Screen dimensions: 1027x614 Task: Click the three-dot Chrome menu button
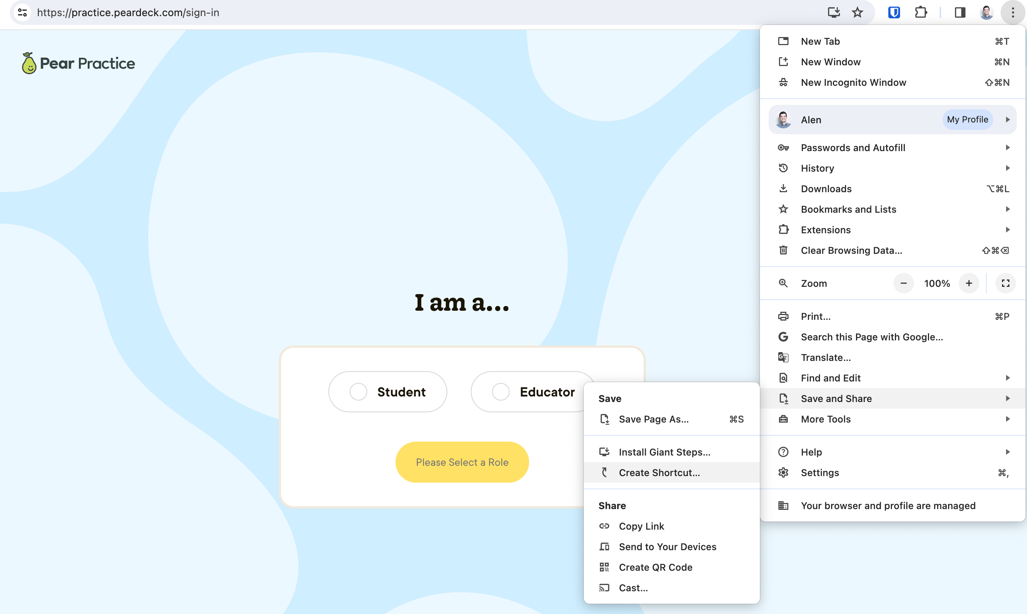[x=1013, y=12]
